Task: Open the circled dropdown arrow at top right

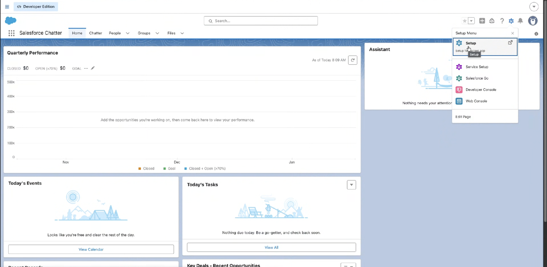Action: (x=534, y=7)
